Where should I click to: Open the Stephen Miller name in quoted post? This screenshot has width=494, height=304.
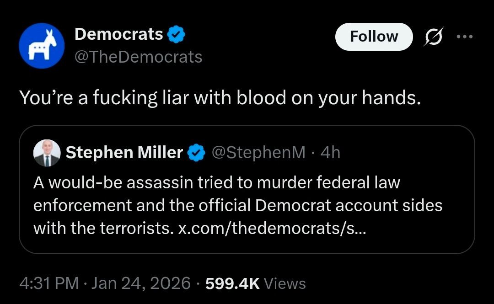coord(124,153)
